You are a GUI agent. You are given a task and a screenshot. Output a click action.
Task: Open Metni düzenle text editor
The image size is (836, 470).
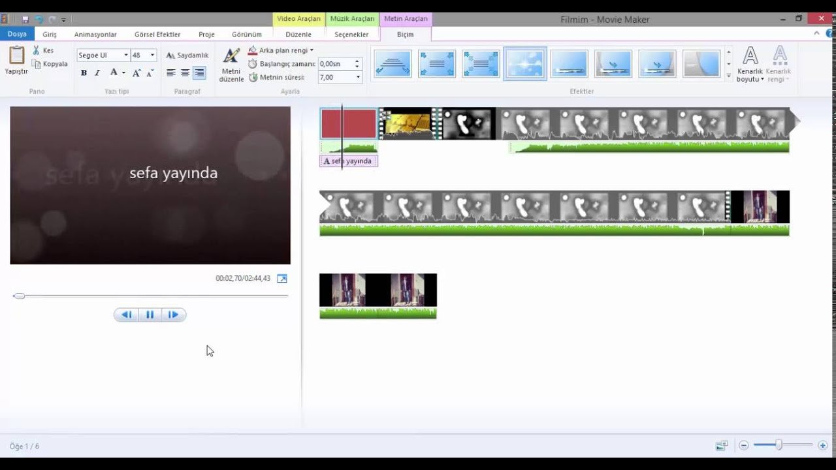231,58
